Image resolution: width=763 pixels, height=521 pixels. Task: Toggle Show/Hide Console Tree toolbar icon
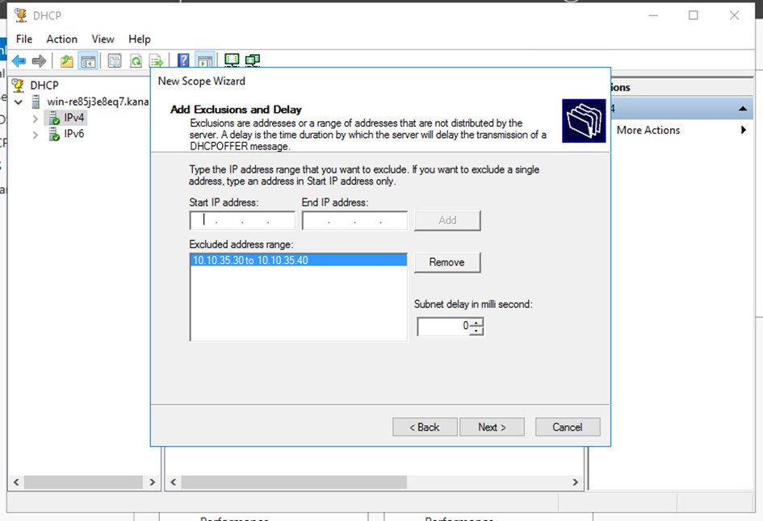88,61
